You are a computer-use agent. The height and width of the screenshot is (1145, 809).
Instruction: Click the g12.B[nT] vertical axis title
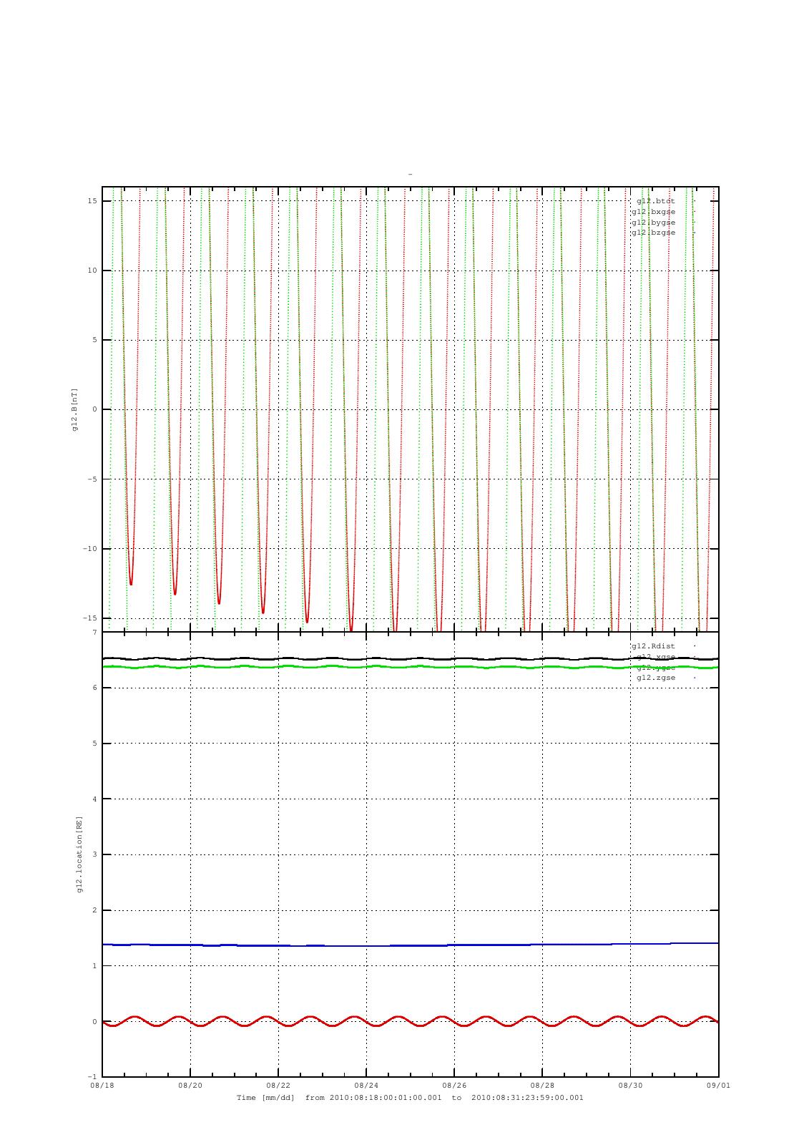point(74,409)
